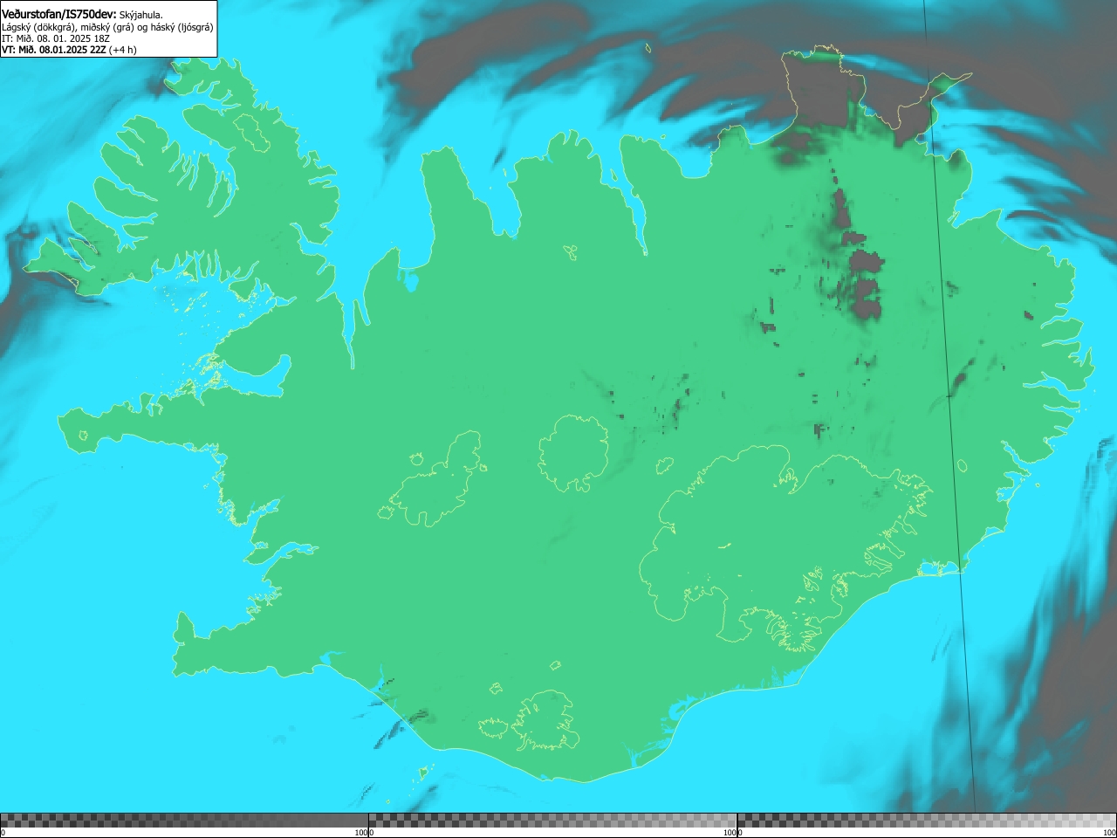Screen dimensions: 1117x838
Task: Click the 'Veðurstofan/IS750dev:' title text
Action: point(59,14)
